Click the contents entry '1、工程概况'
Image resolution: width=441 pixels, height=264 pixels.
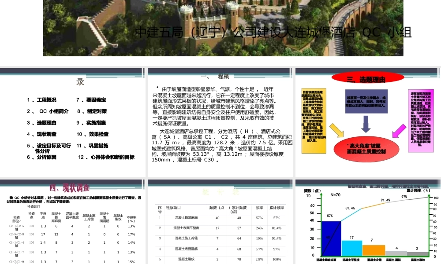tap(41, 100)
